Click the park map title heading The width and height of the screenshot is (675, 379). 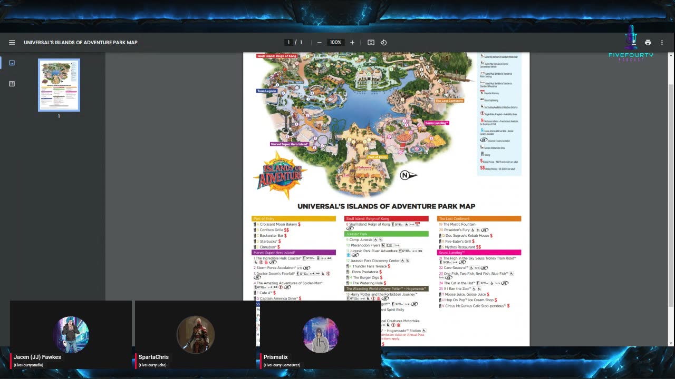pos(387,206)
